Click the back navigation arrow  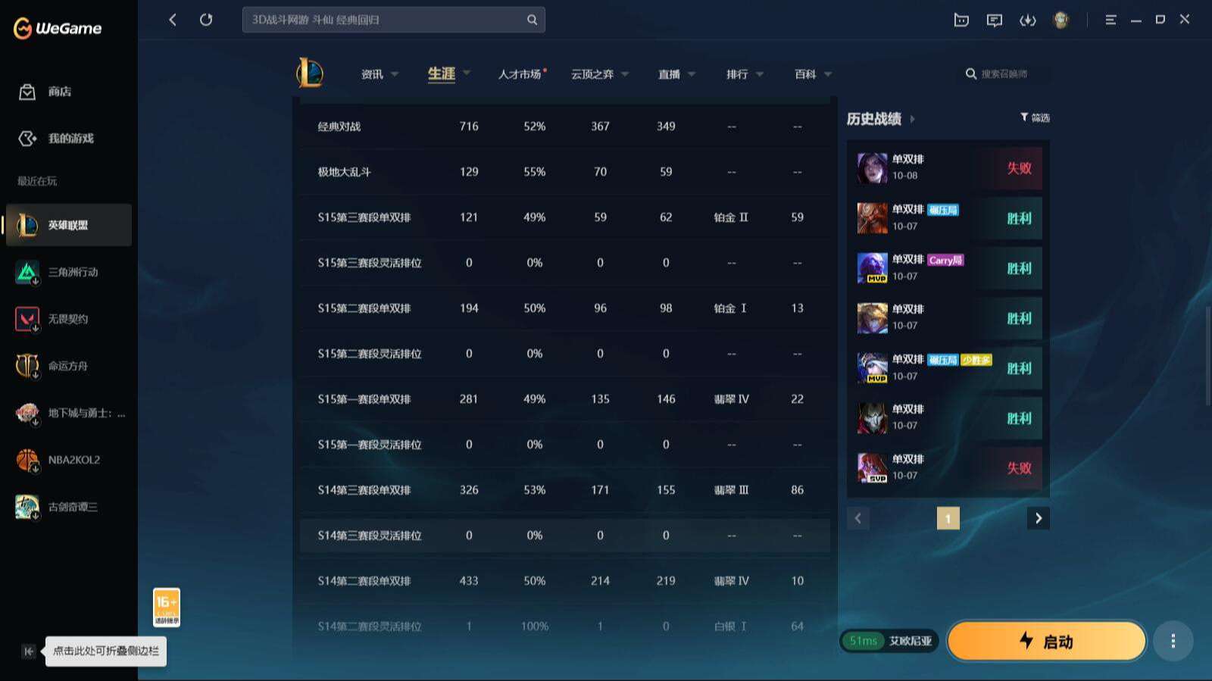173,20
